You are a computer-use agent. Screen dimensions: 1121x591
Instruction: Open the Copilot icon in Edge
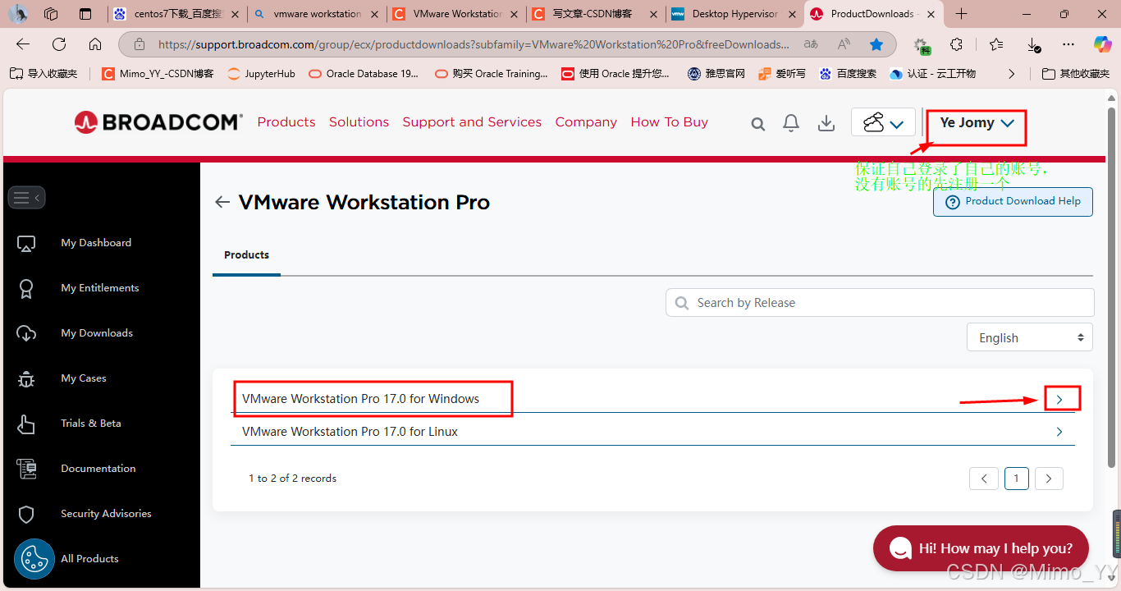tap(1102, 44)
